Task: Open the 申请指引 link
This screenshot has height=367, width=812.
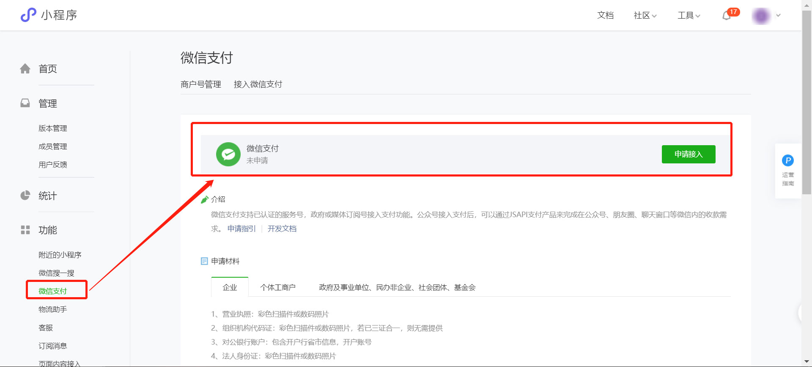Action: (241, 229)
